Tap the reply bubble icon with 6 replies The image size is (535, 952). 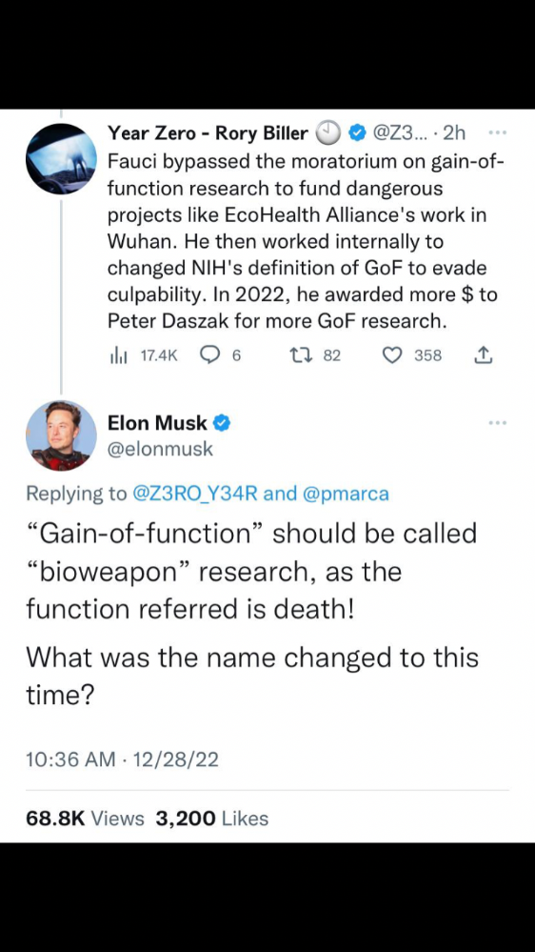[208, 355]
